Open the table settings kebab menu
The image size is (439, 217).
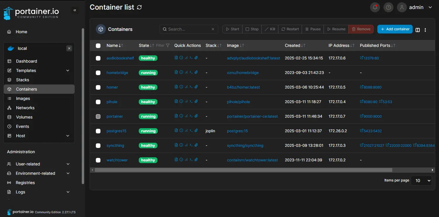(x=425, y=30)
